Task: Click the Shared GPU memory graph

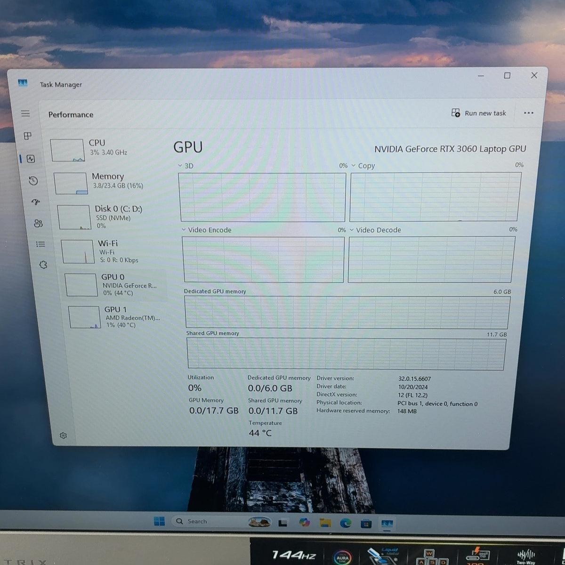Action: (347, 354)
